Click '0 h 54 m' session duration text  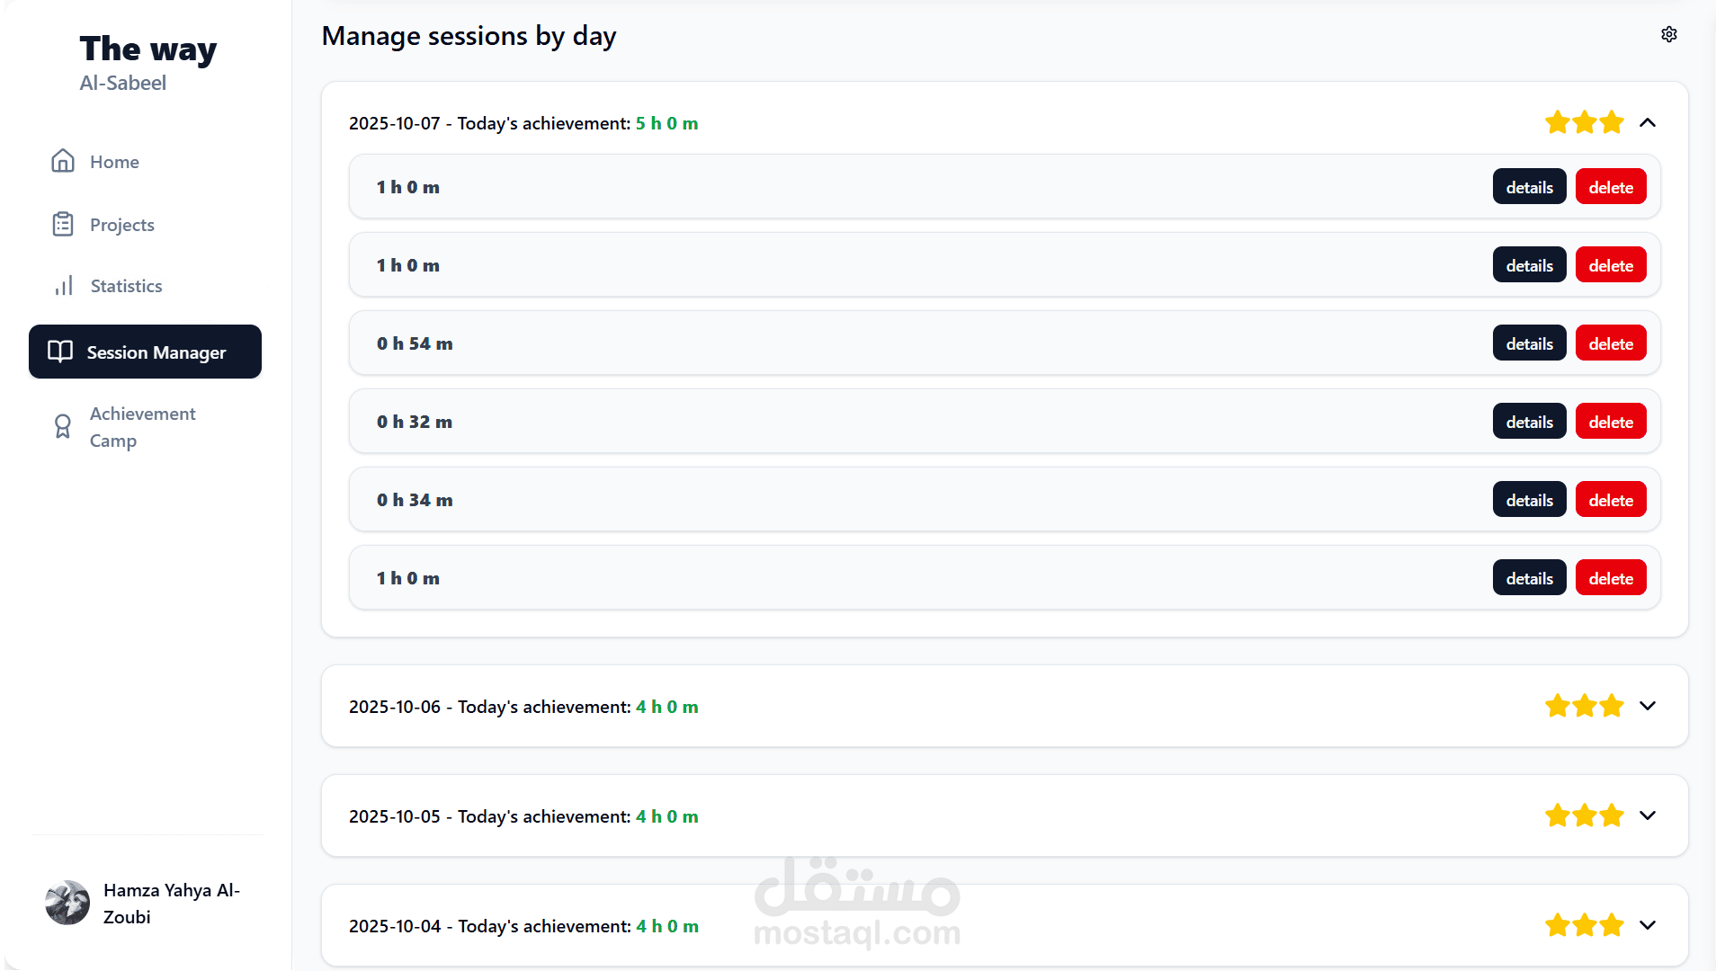click(x=415, y=343)
